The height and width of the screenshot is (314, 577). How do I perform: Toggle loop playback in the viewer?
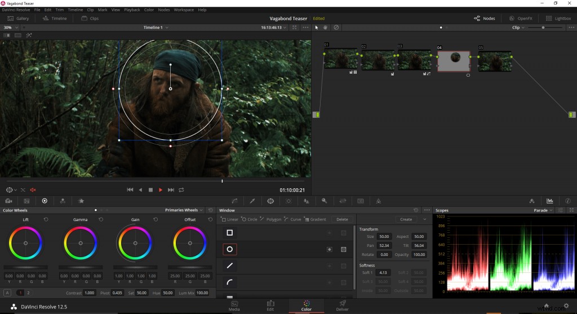tap(181, 190)
